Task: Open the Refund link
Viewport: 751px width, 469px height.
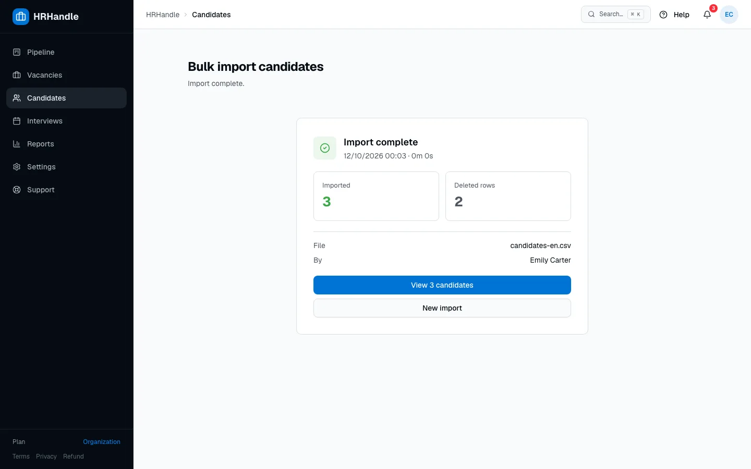Action: [x=74, y=456]
